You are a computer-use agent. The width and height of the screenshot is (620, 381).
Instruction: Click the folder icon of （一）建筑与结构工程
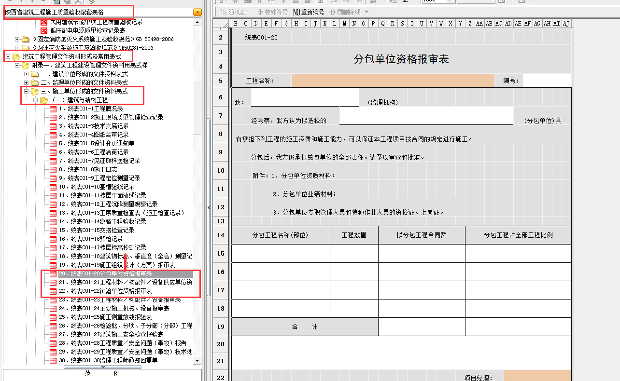(x=44, y=100)
